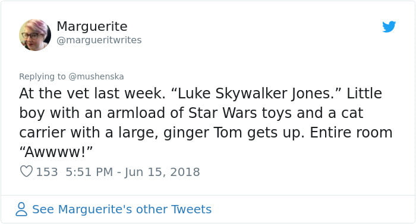Like the tweet with the heart icon
Screen dimensions: 416x224
[26, 171]
